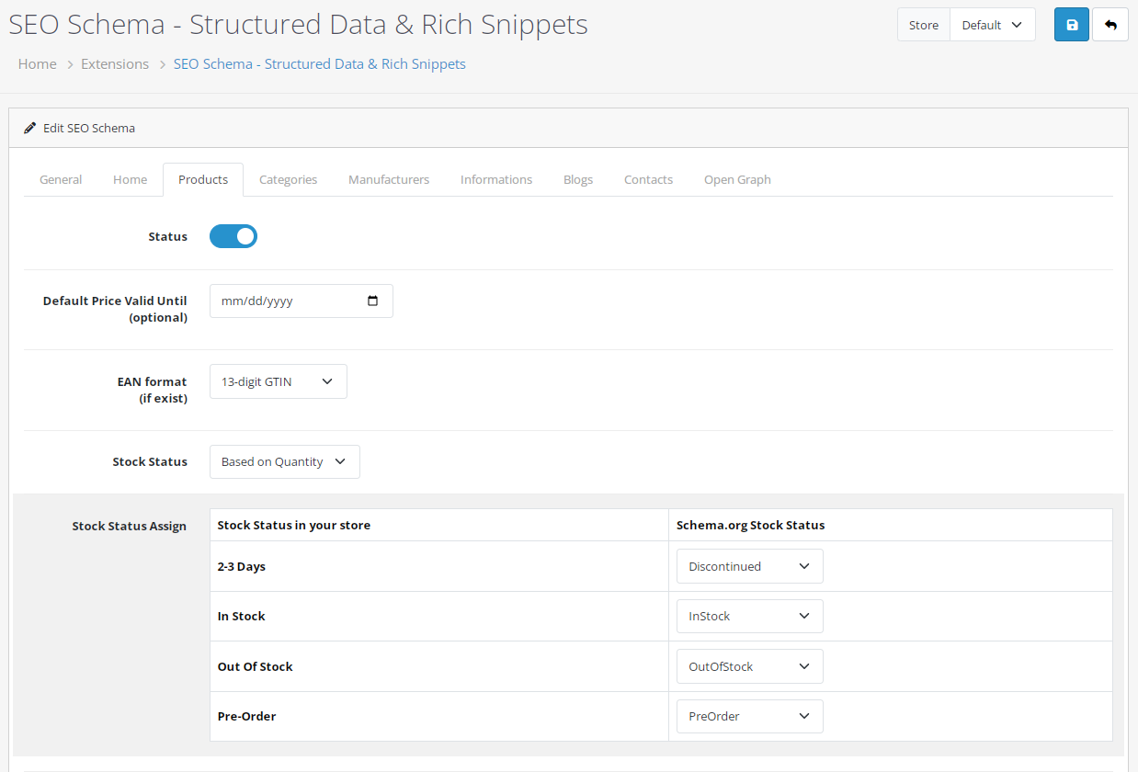The image size is (1138, 772).
Task: Expand the Stock Status Based on Quantity dropdown
Action: point(285,461)
